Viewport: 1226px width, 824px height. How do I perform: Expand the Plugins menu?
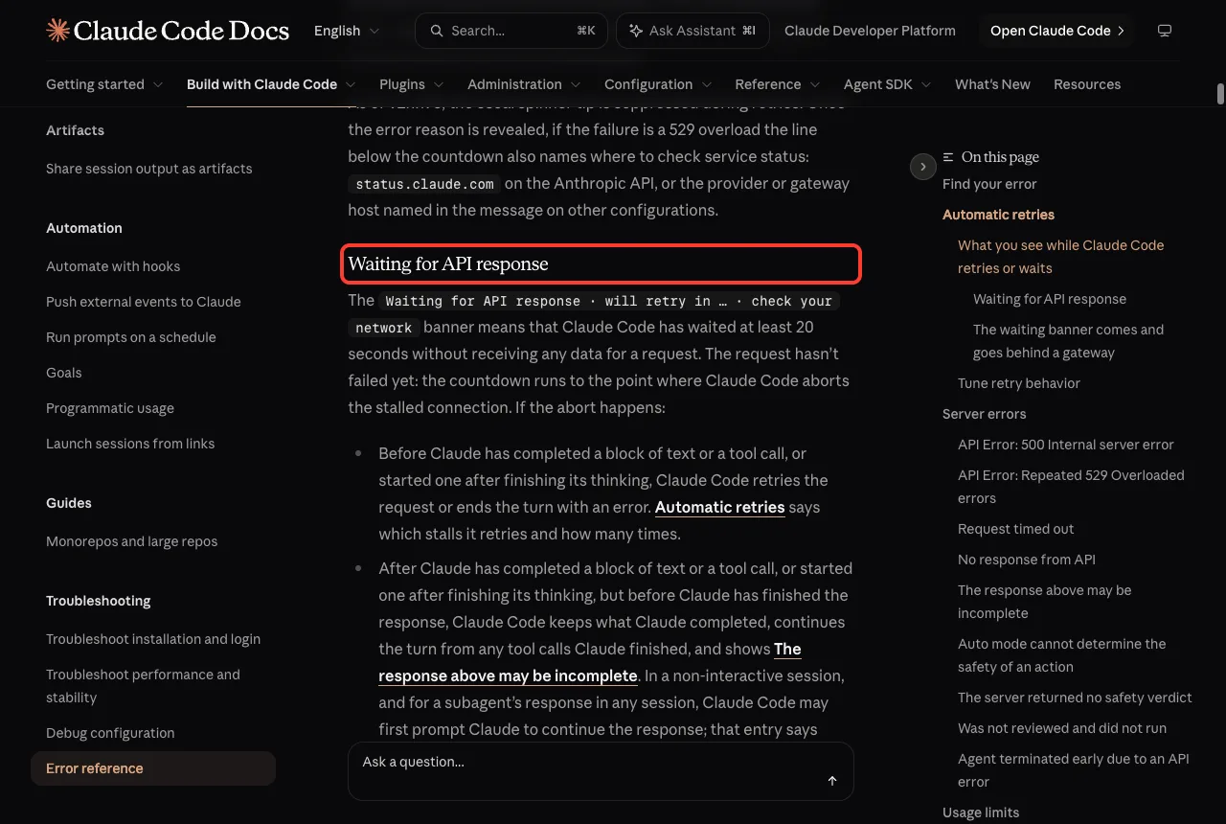[x=412, y=84]
